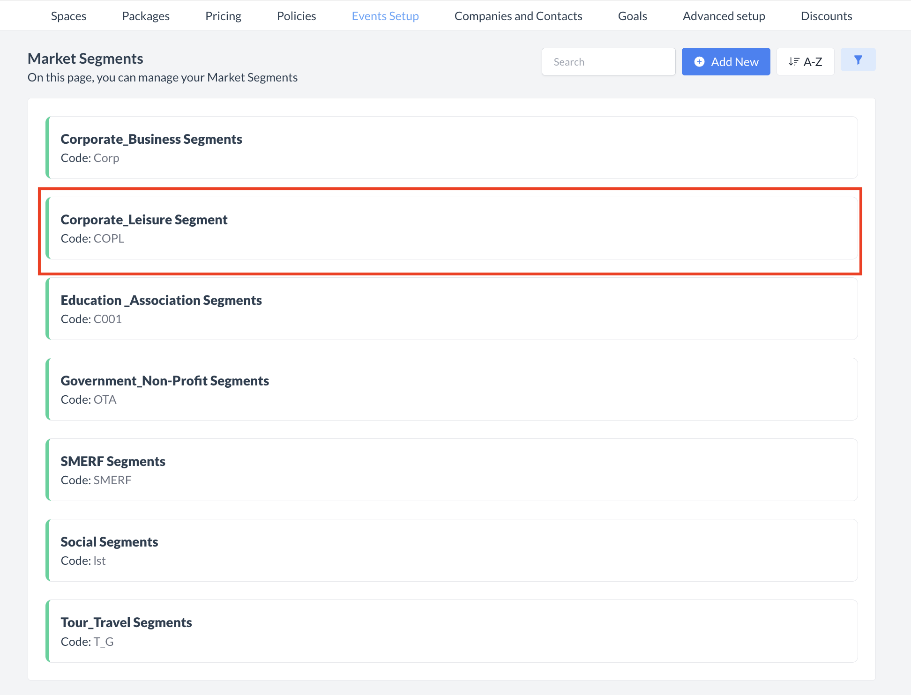Open the Tour_Travel Segments card
This screenshot has width=911, height=695.
(453, 631)
